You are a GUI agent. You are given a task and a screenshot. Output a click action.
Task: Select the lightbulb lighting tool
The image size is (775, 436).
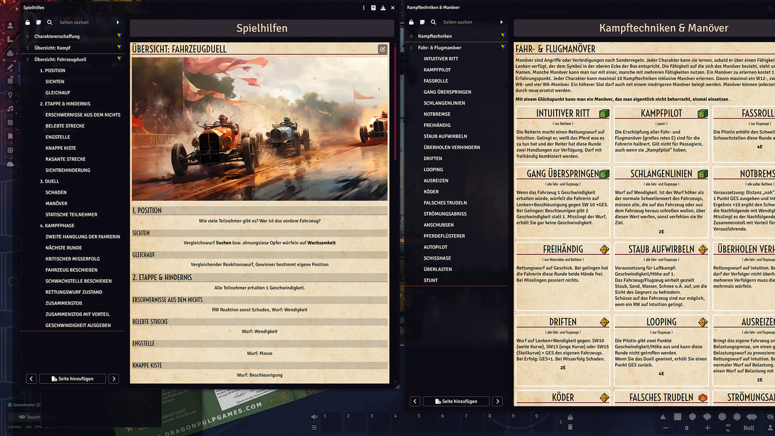tap(10, 94)
